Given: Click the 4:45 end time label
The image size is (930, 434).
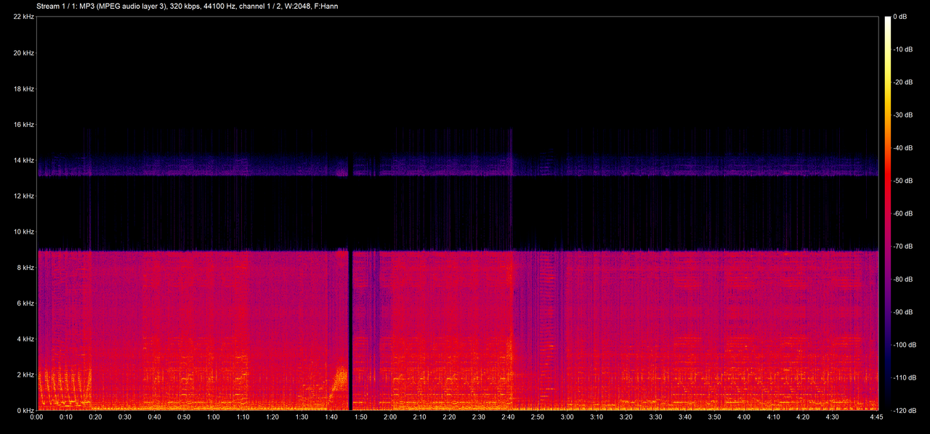Looking at the screenshot, I should 877,418.
